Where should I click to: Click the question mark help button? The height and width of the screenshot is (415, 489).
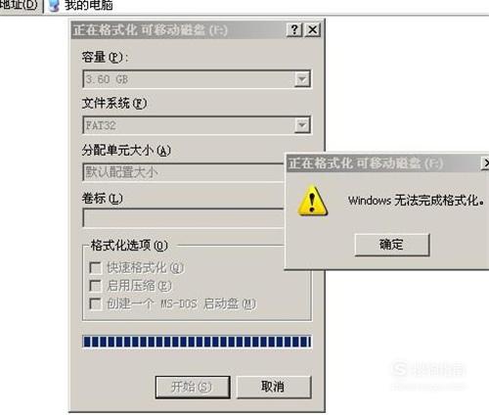(x=294, y=30)
